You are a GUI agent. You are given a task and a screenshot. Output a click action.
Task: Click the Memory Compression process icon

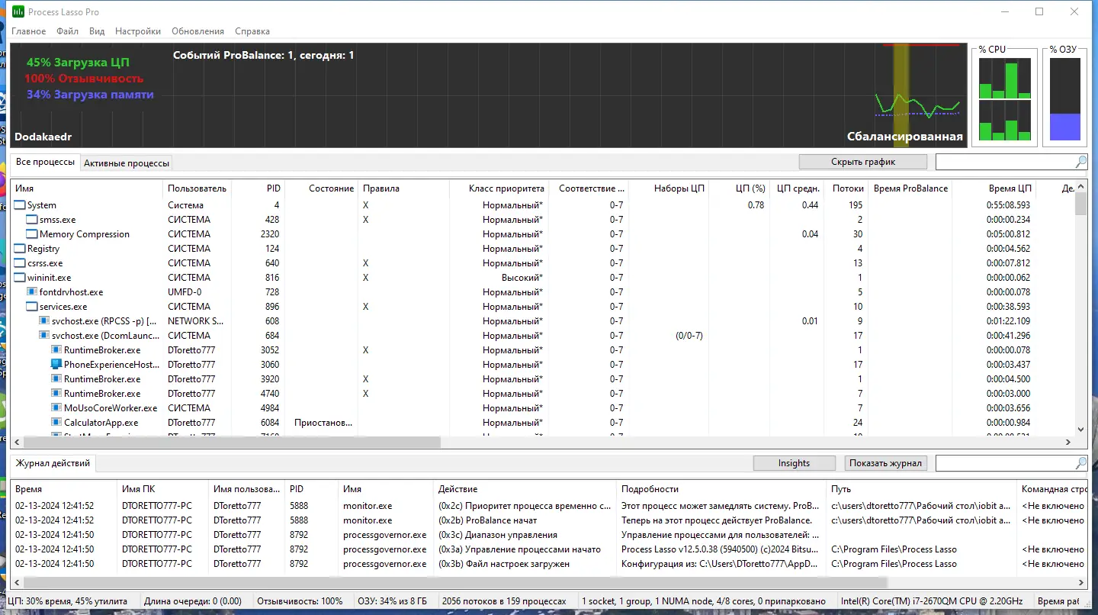32,234
